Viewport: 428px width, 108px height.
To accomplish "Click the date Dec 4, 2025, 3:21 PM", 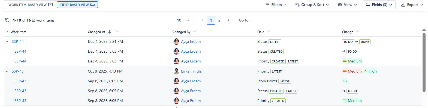I will [x=105, y=42].
